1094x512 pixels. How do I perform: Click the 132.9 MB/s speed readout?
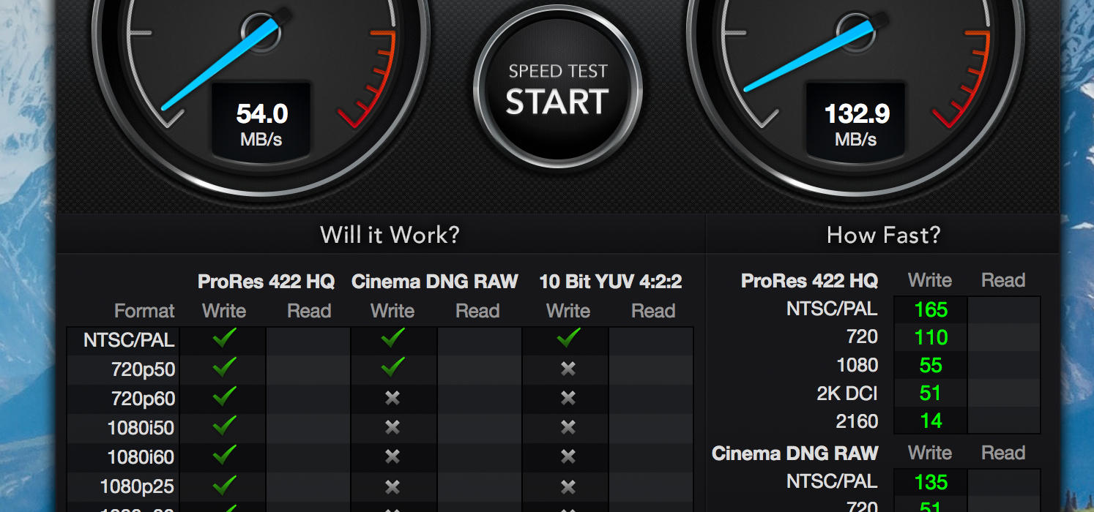(x=857, y=124)
